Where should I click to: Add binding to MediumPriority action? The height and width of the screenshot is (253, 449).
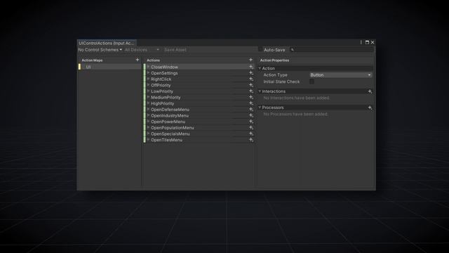pyautogui.click(x=251, y=97)
